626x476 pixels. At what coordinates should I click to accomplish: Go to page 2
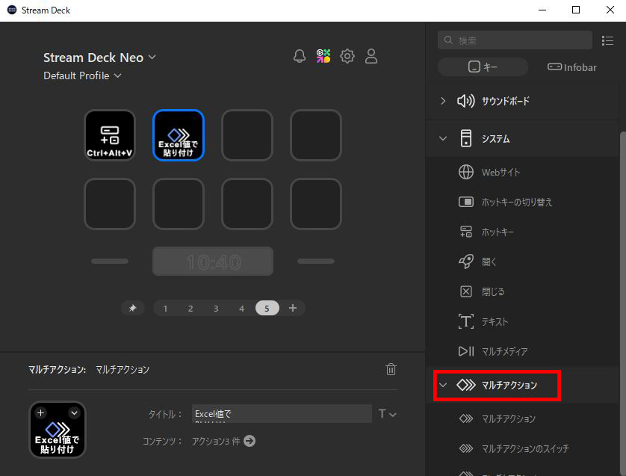click(190, 309)
